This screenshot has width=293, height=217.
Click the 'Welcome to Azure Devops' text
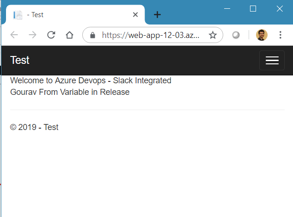[58, 81]
